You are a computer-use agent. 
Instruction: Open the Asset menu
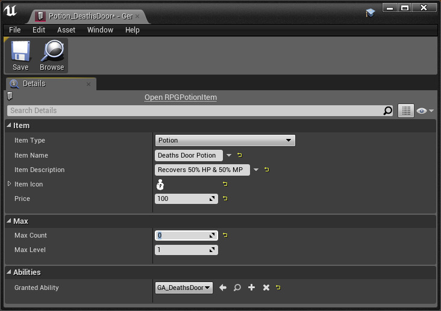pyautogui.click(x=66, y=30)
